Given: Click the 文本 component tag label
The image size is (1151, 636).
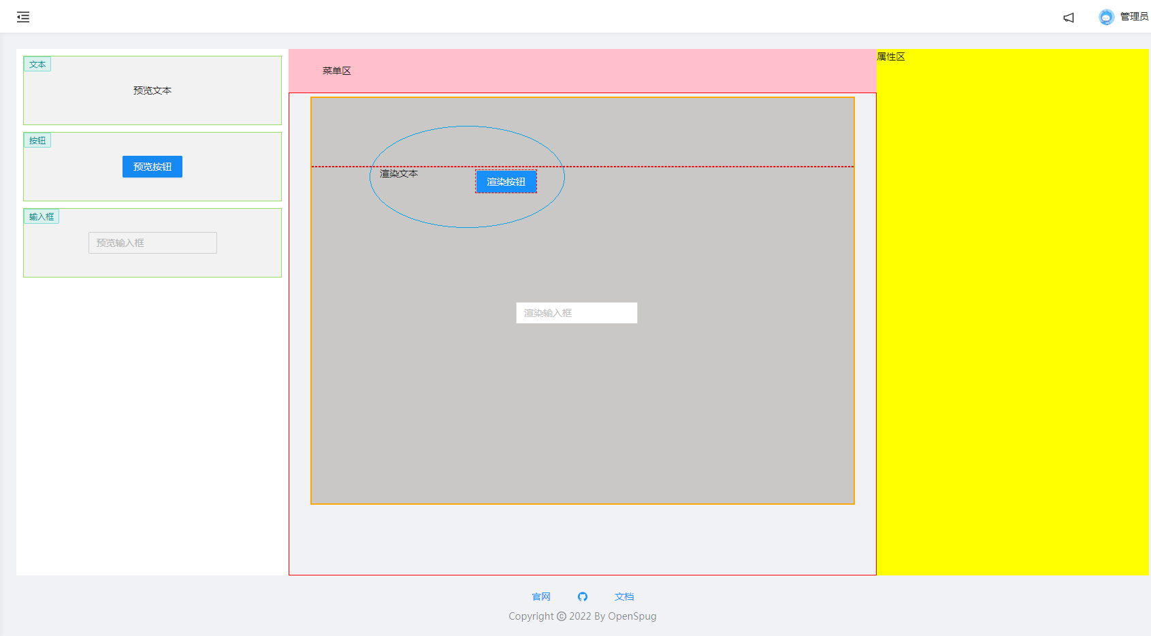Looking at the screenshot, I should point(37,65).
